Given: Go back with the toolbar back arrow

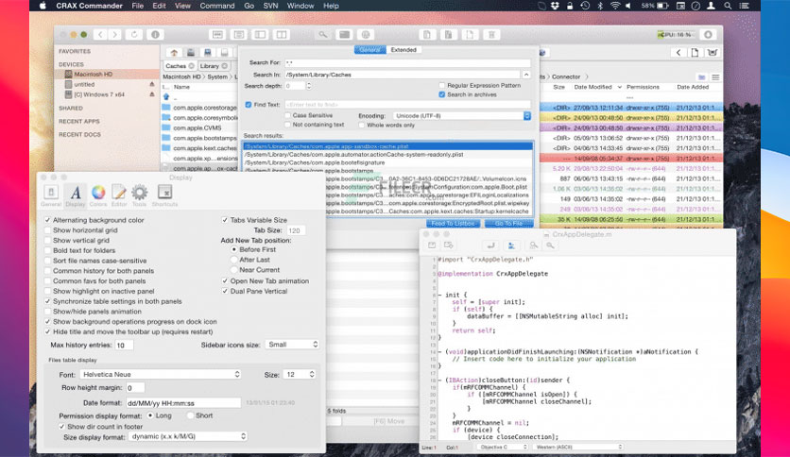Looking at the screenshot, I should [100, 34].
